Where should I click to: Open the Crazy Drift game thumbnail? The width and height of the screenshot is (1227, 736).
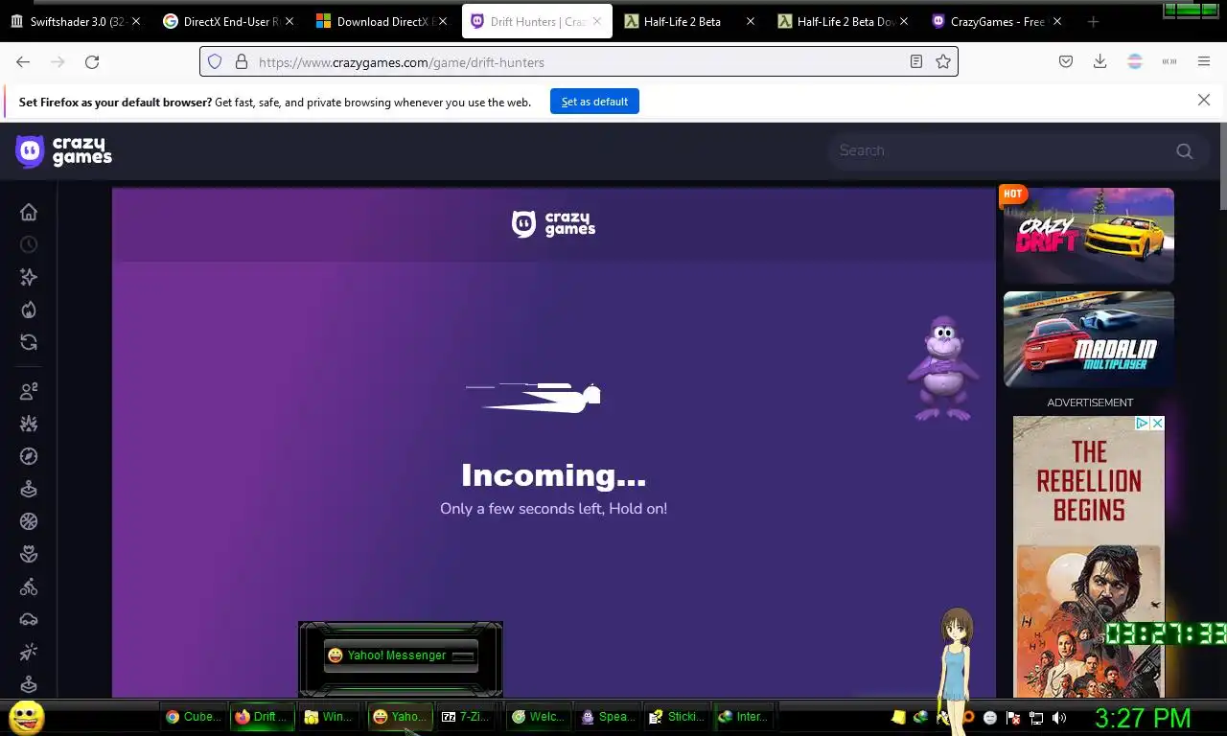coord(1089,236)
